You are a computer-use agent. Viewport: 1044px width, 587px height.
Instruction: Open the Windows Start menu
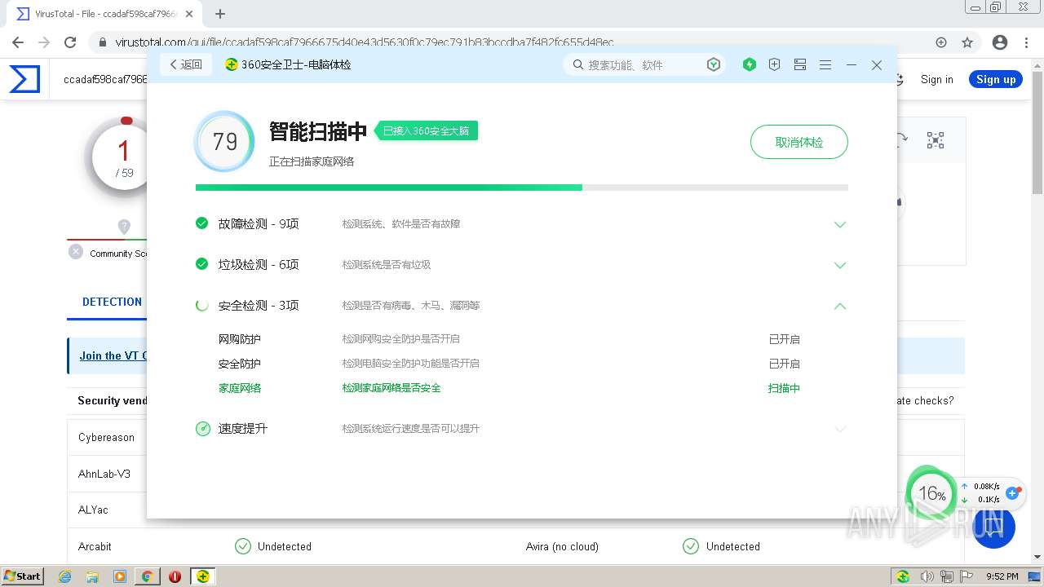pos(22,576)
